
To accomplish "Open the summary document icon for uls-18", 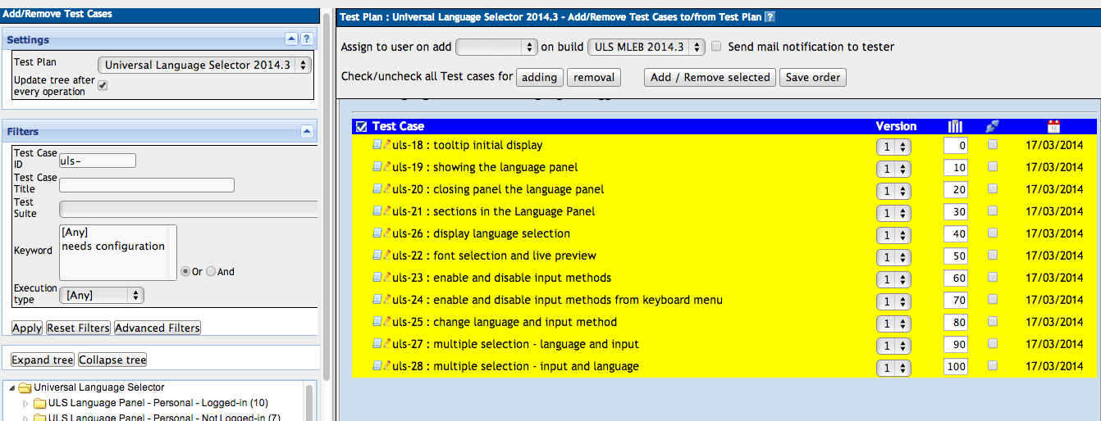I will pyautogui.click(x=377, y=144).
